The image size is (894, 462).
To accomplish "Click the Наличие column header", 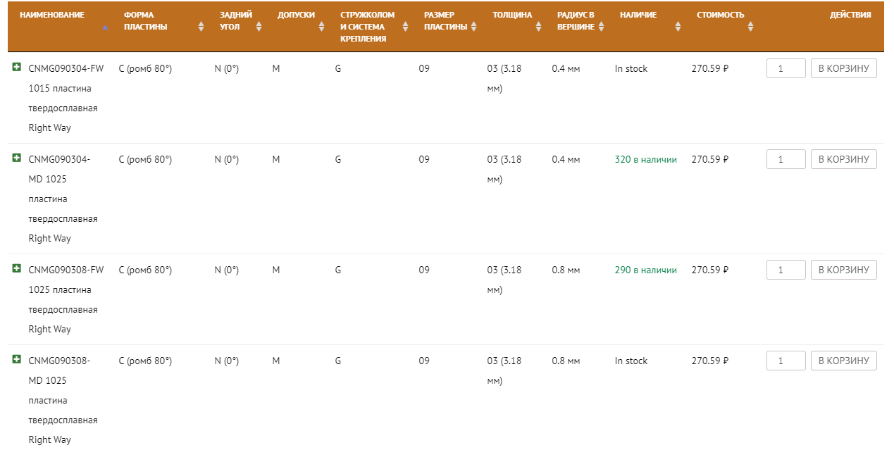I will point(638,15).
